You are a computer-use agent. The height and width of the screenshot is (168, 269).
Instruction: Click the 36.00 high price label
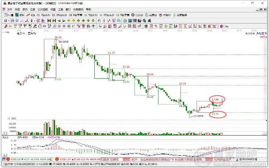58,37
